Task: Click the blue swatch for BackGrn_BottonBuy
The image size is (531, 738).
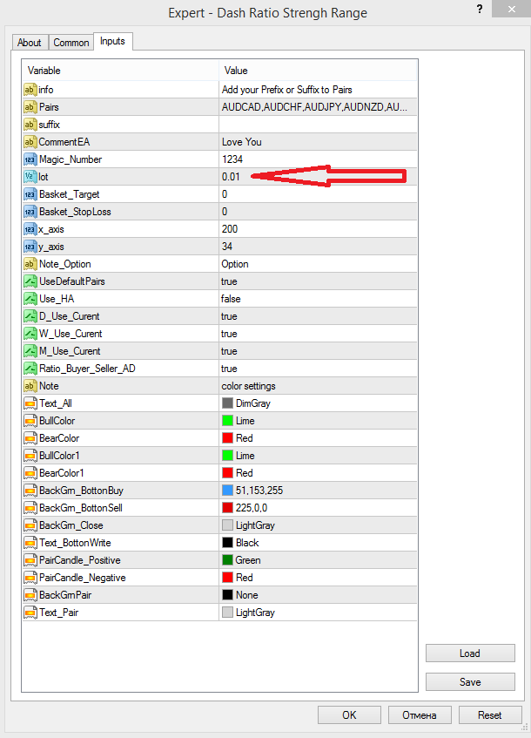Action: (x=228, y=491)
